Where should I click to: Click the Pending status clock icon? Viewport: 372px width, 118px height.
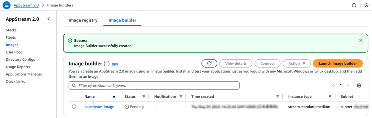pos(126,107)
